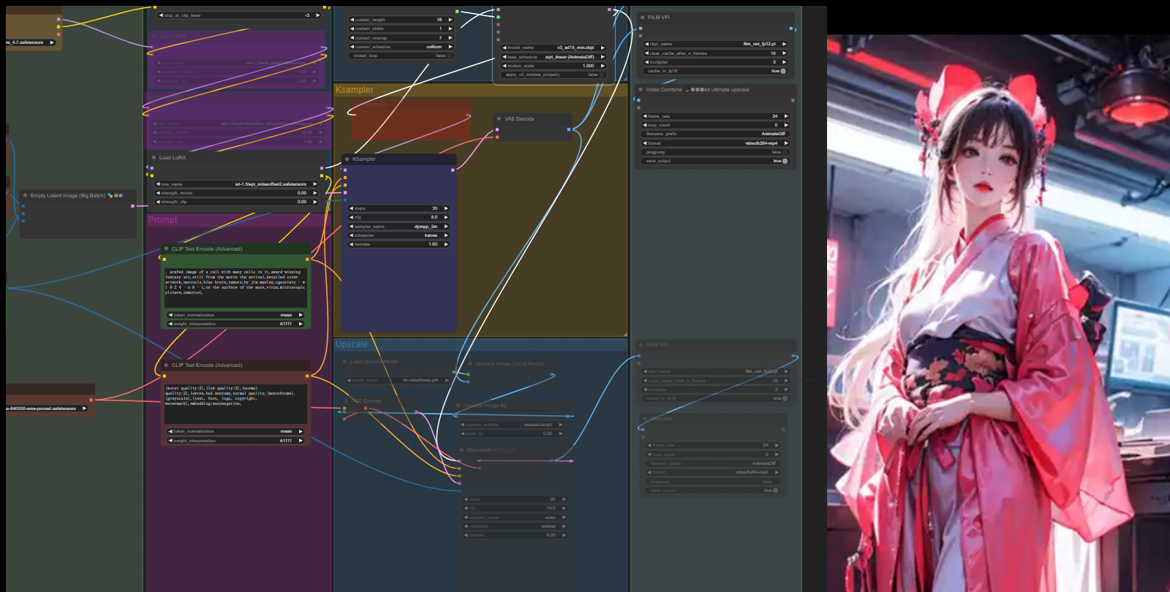The image size is (1170, 592).
Task: Toggle the closed_loop switch
Action: tap(449, 56)
